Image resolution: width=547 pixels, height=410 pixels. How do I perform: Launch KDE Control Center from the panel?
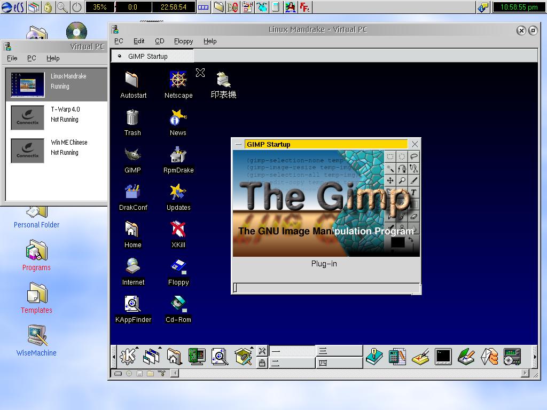[197, 356]
